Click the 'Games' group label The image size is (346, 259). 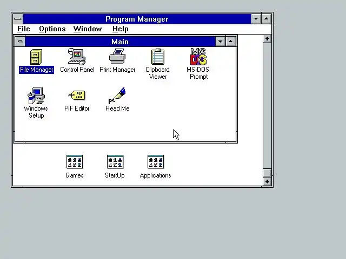(x=75, y=175)
